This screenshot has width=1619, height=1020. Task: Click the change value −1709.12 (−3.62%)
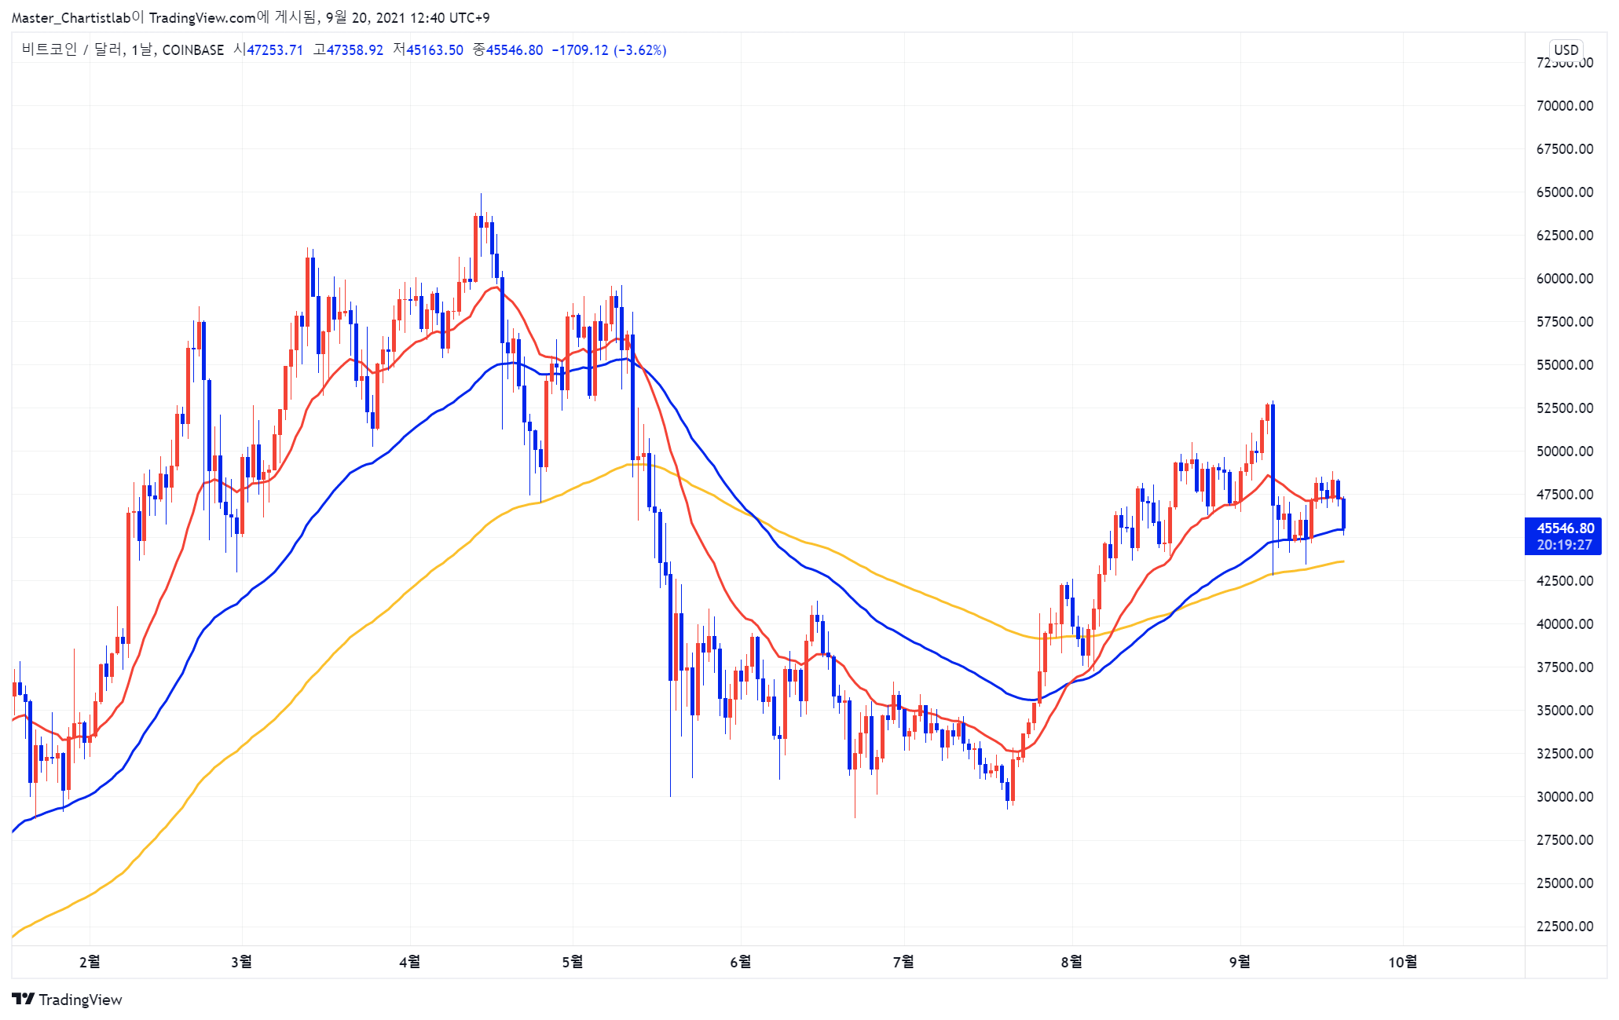[610, 49]
